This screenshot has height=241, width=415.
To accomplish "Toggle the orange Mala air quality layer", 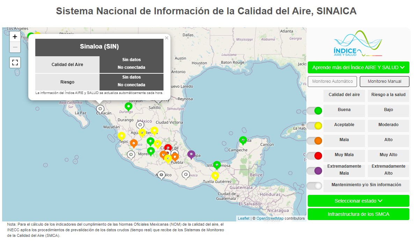I will 314,141.
